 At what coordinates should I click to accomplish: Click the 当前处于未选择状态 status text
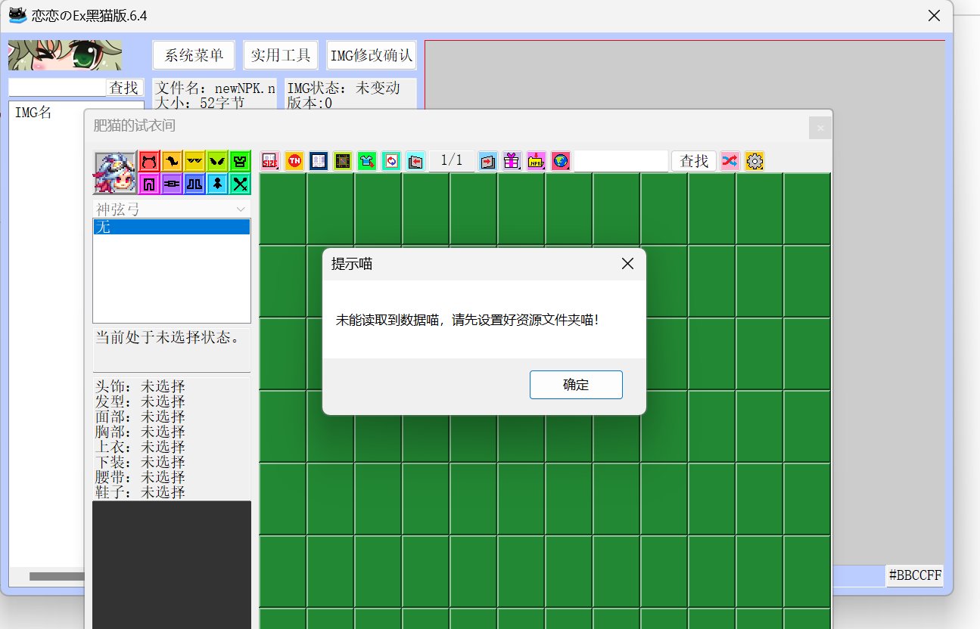tap(170, 337)
